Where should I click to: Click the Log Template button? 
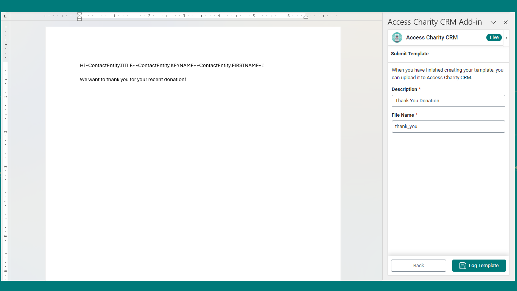coord(479,266)
